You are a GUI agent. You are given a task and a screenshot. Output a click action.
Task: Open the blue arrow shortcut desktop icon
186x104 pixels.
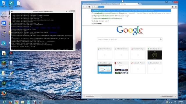coord(11,5)
